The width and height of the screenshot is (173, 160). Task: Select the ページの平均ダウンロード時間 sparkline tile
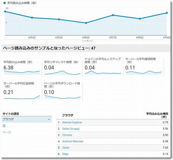coord(62,97)
